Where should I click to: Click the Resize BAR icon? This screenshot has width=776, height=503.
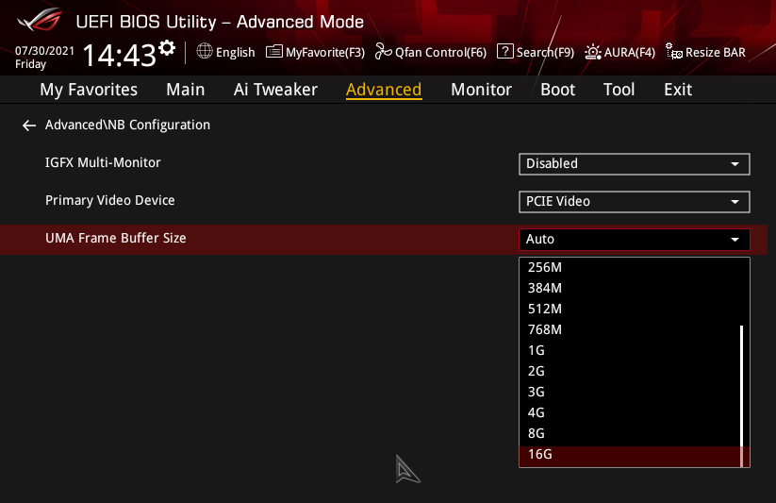[x=673, y=52]
